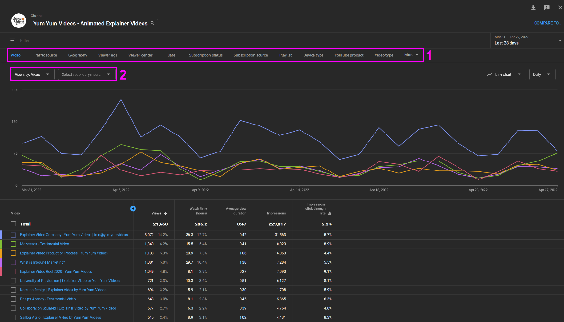The image size is (564, 322).
Task: Click the search icon in channel name box
Action: pos(152,23)
